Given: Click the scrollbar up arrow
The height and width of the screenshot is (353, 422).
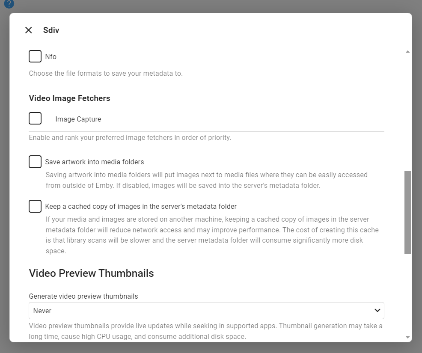Looking at the screenshot, I should click(407, 52).
